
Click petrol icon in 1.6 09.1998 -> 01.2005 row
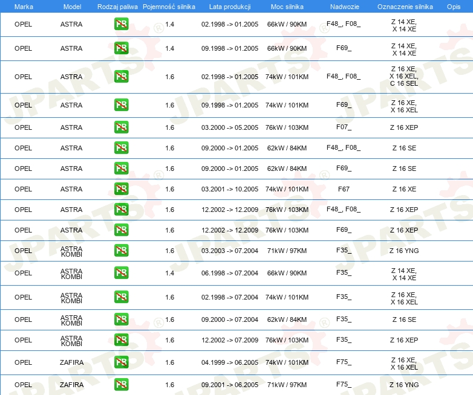121,105
